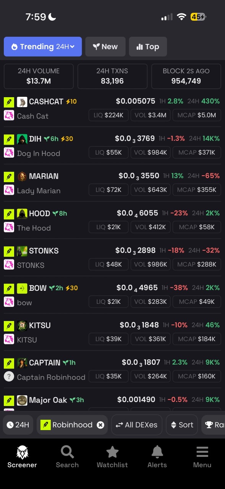The image size is (225, 489).
Task: Remove the Robinhood chain filter
Action: [x=100, y=425]
